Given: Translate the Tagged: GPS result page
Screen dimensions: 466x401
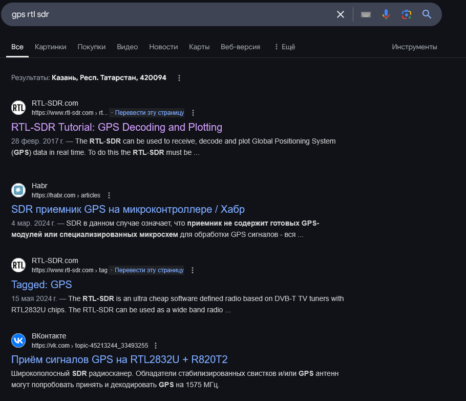Looking at the screenshot, I should click(149, 270).
